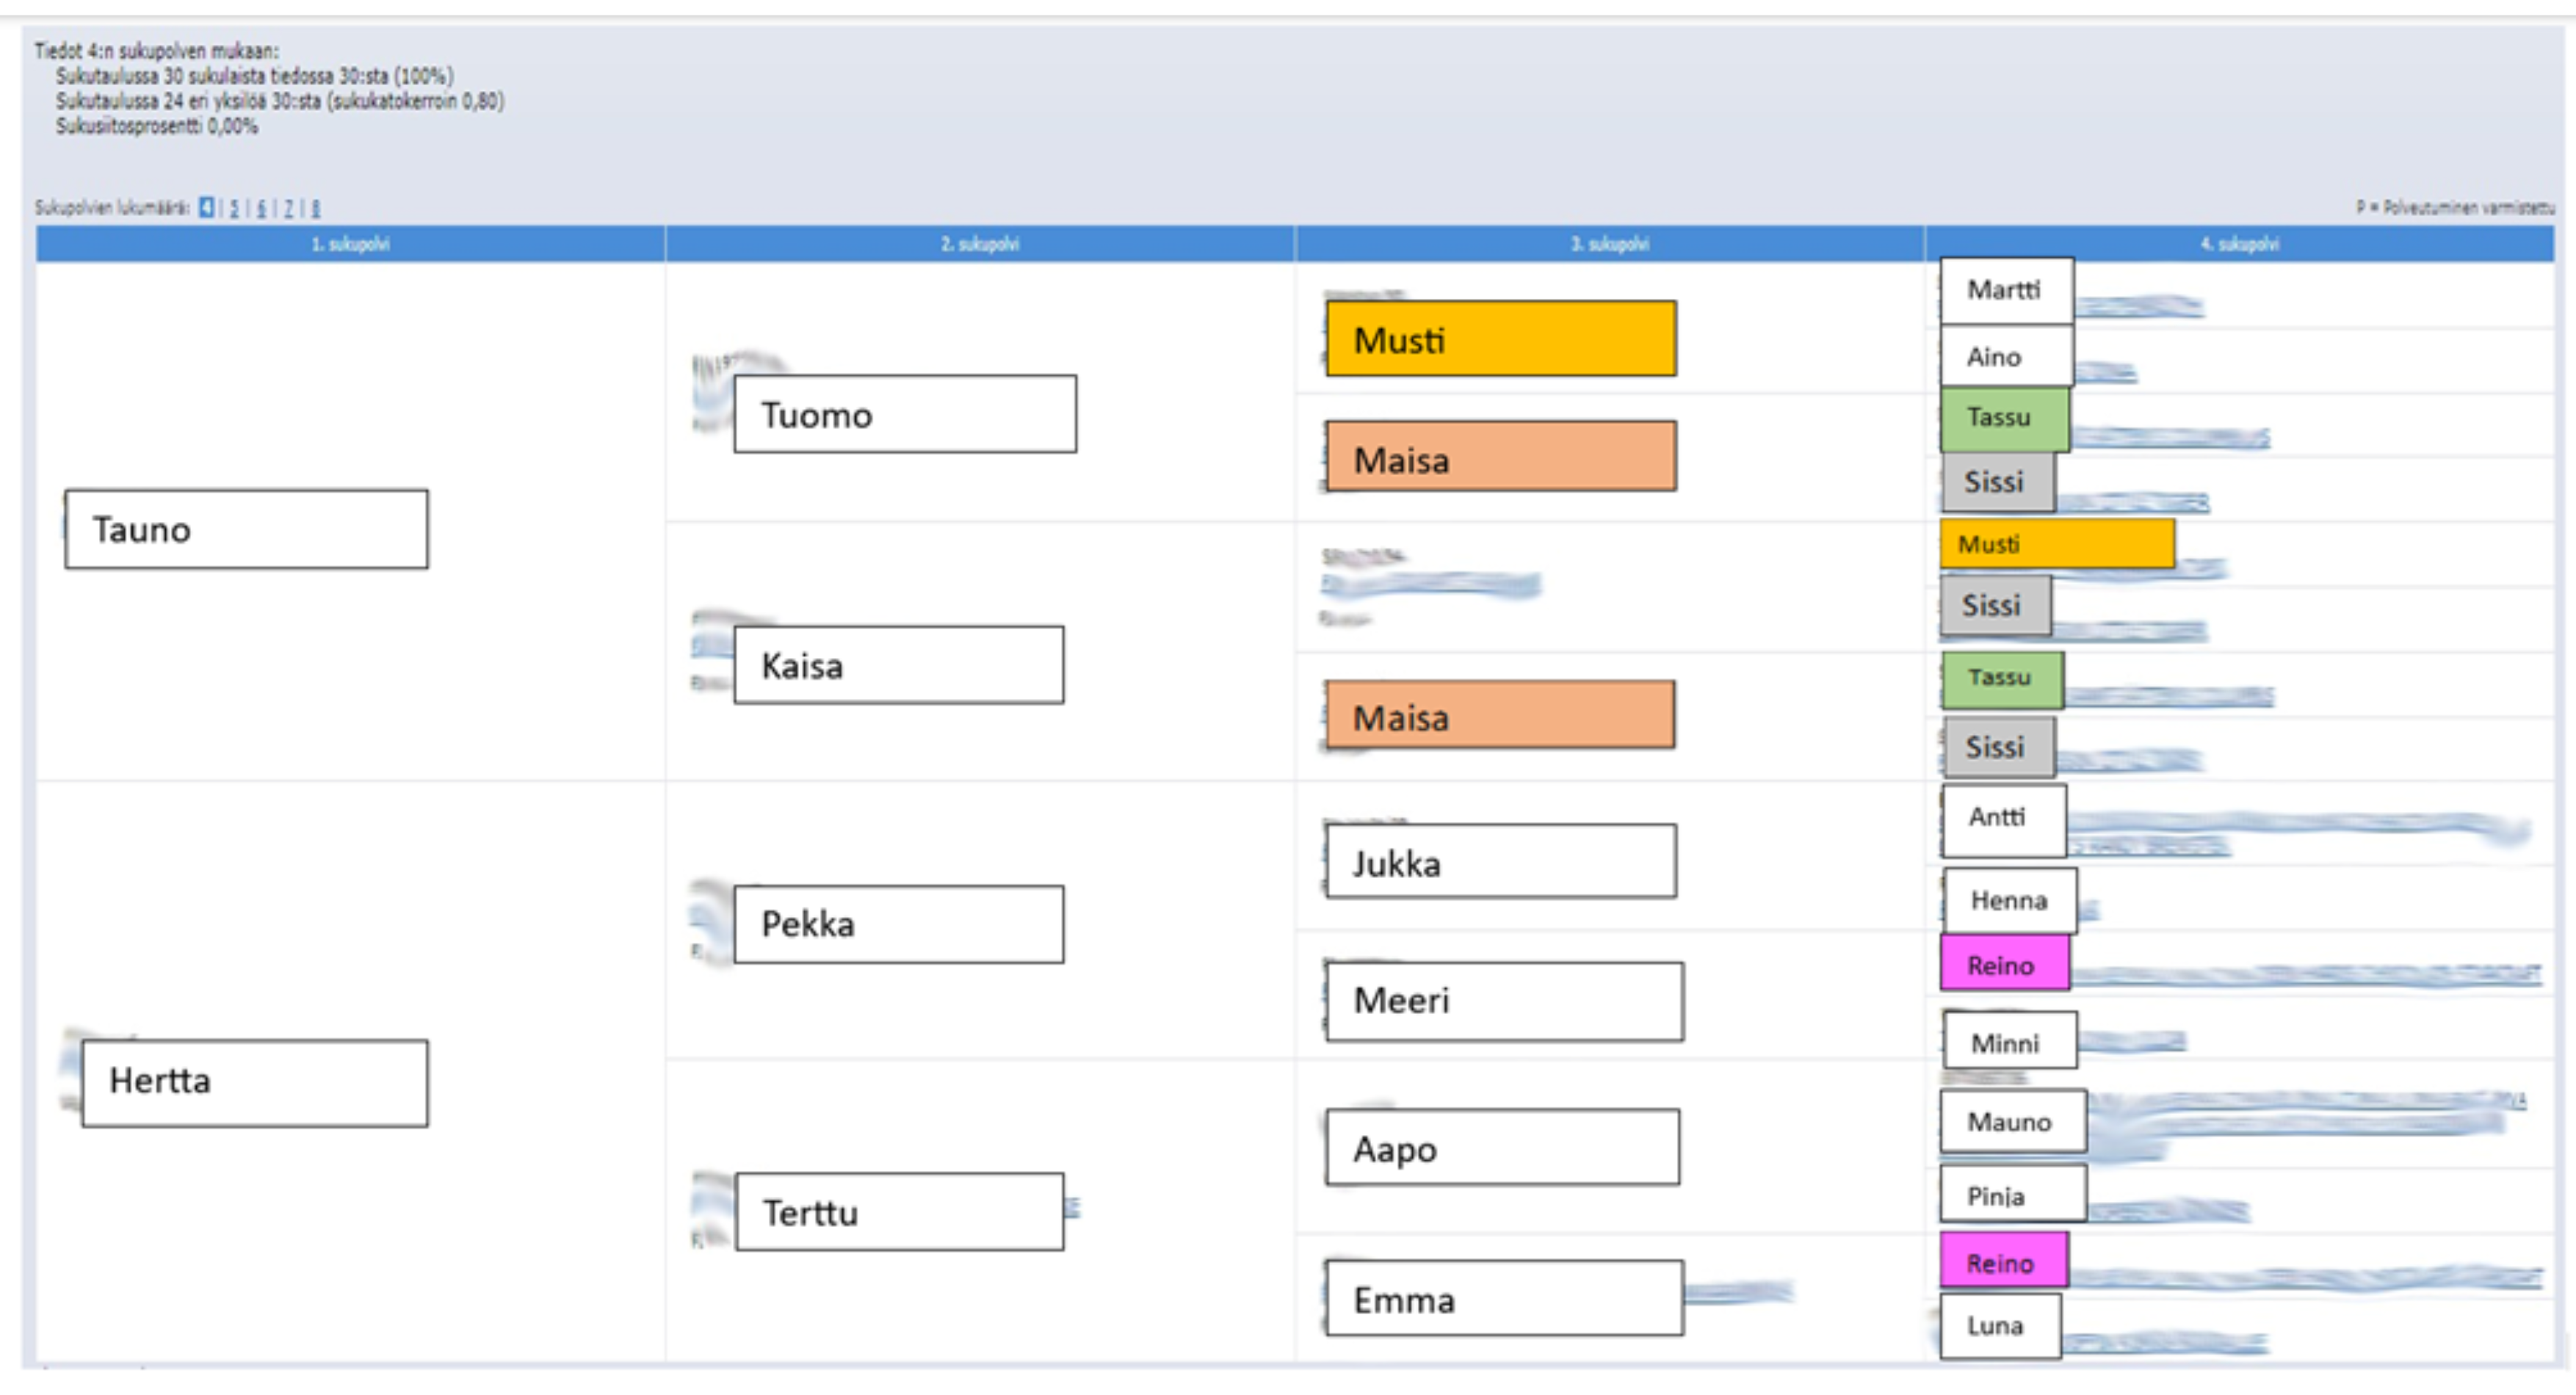This screenshot has height=1395, width=2576.
Task: Click the highlighted 4 generations selector
Action: coord(206,208)
